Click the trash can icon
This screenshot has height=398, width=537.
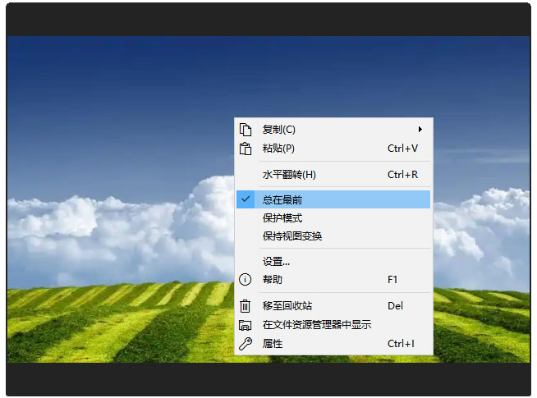pyautogui.click(x=245, y=305)
